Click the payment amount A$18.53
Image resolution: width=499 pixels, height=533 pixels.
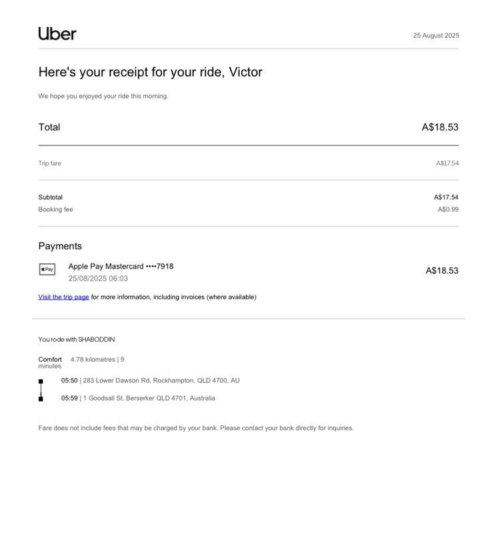click(442, 270)
